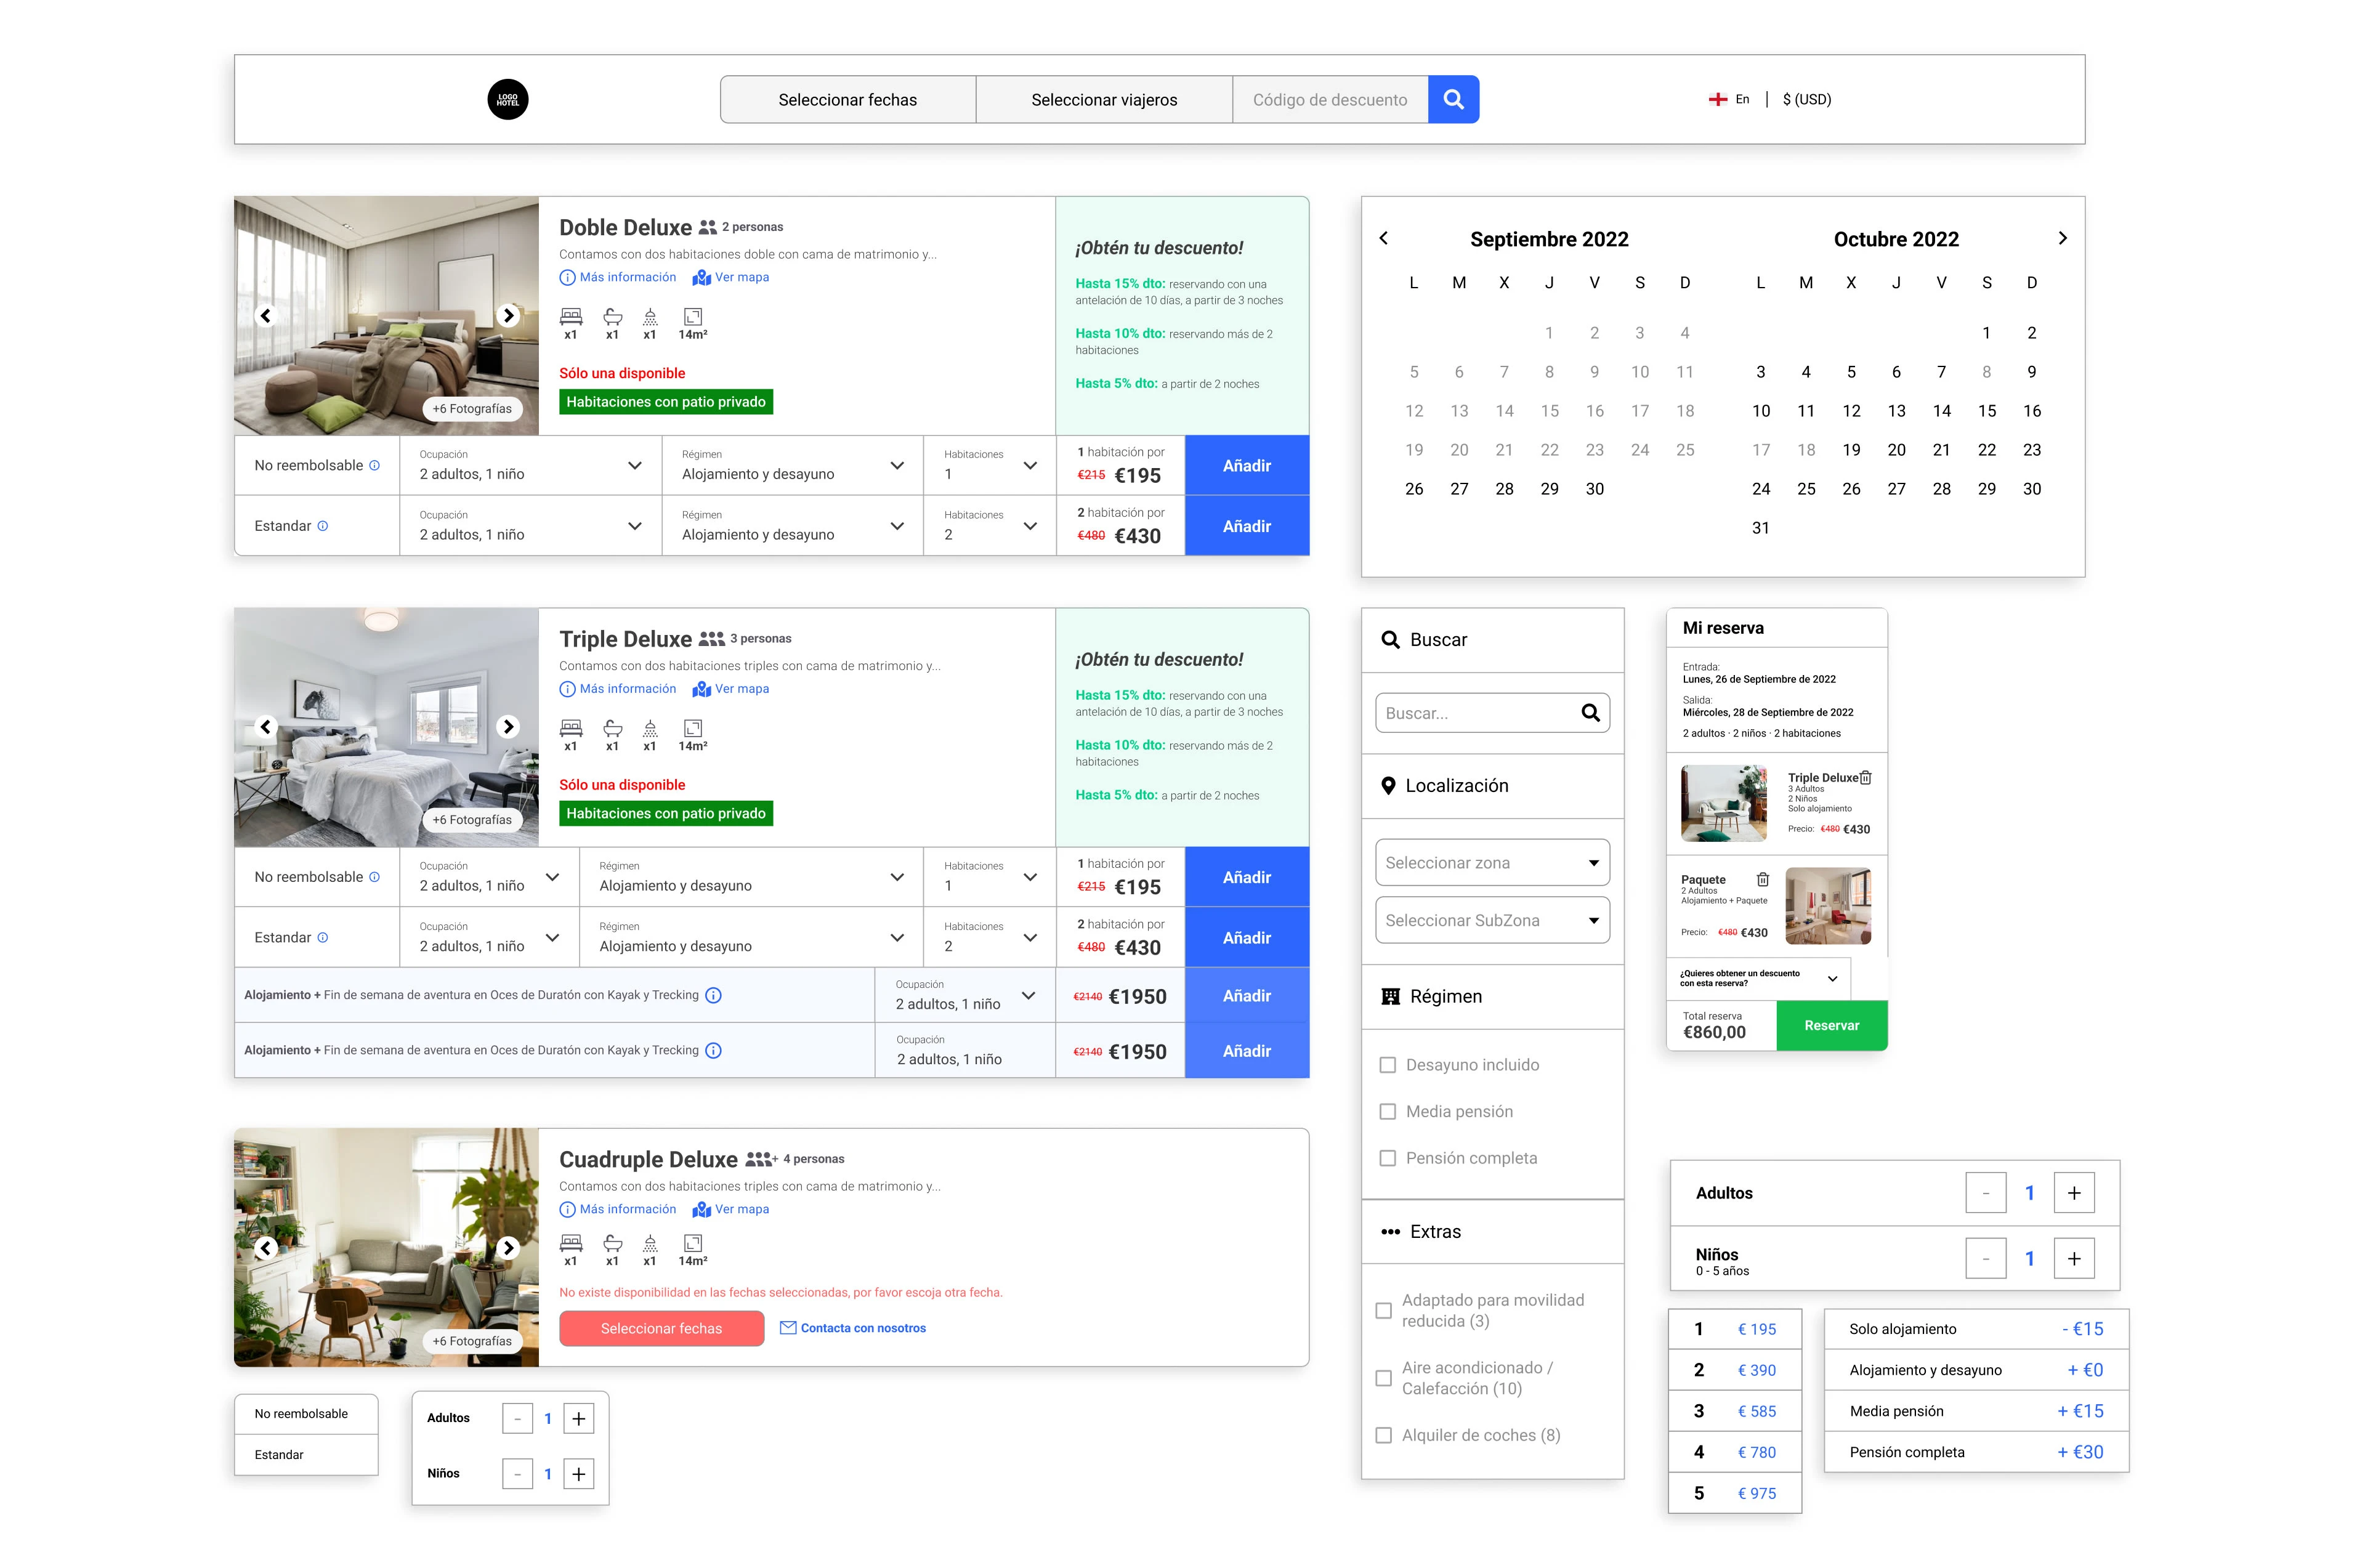Viewport: 2365px width, 1568px height.
Task: Tick Alquiler de coches checkbox
Action: click(1383, 1435)
